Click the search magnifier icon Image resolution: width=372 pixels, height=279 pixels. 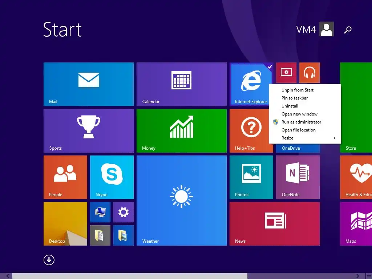coord(348,30)
